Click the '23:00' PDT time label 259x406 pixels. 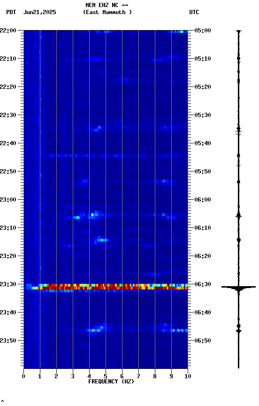[x=8, y=200]
